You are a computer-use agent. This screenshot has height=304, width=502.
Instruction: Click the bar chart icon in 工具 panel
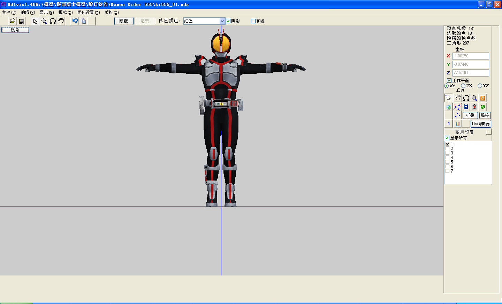(457, 123)
